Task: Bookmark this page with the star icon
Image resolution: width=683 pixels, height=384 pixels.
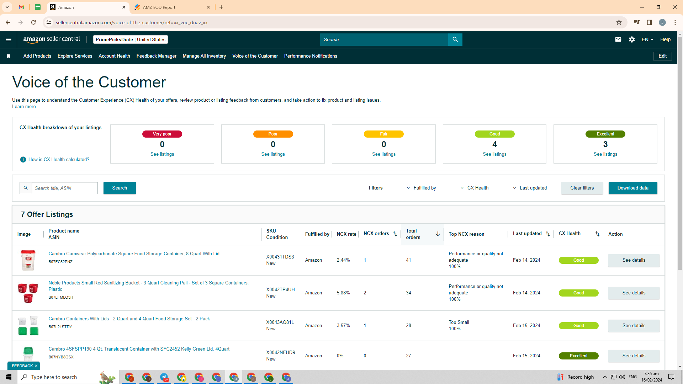Action: click(619, 22)
